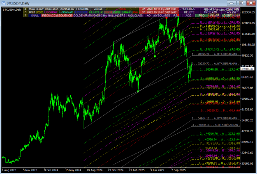
Task: Click the '0 .. 102115.72 .. A .. 23.6' level label
Action: click(220, 49)
